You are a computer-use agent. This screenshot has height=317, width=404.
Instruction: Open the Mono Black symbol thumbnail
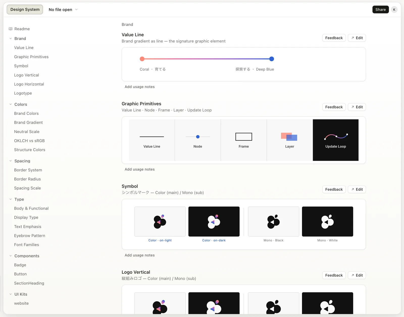pyautogui.click(x=273, y=221)
